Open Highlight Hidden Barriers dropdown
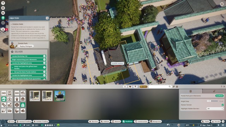This screenshot has width=226, height=127. [x=215, y=109]
